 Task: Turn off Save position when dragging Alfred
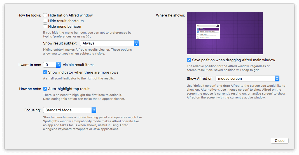(189, 60)
